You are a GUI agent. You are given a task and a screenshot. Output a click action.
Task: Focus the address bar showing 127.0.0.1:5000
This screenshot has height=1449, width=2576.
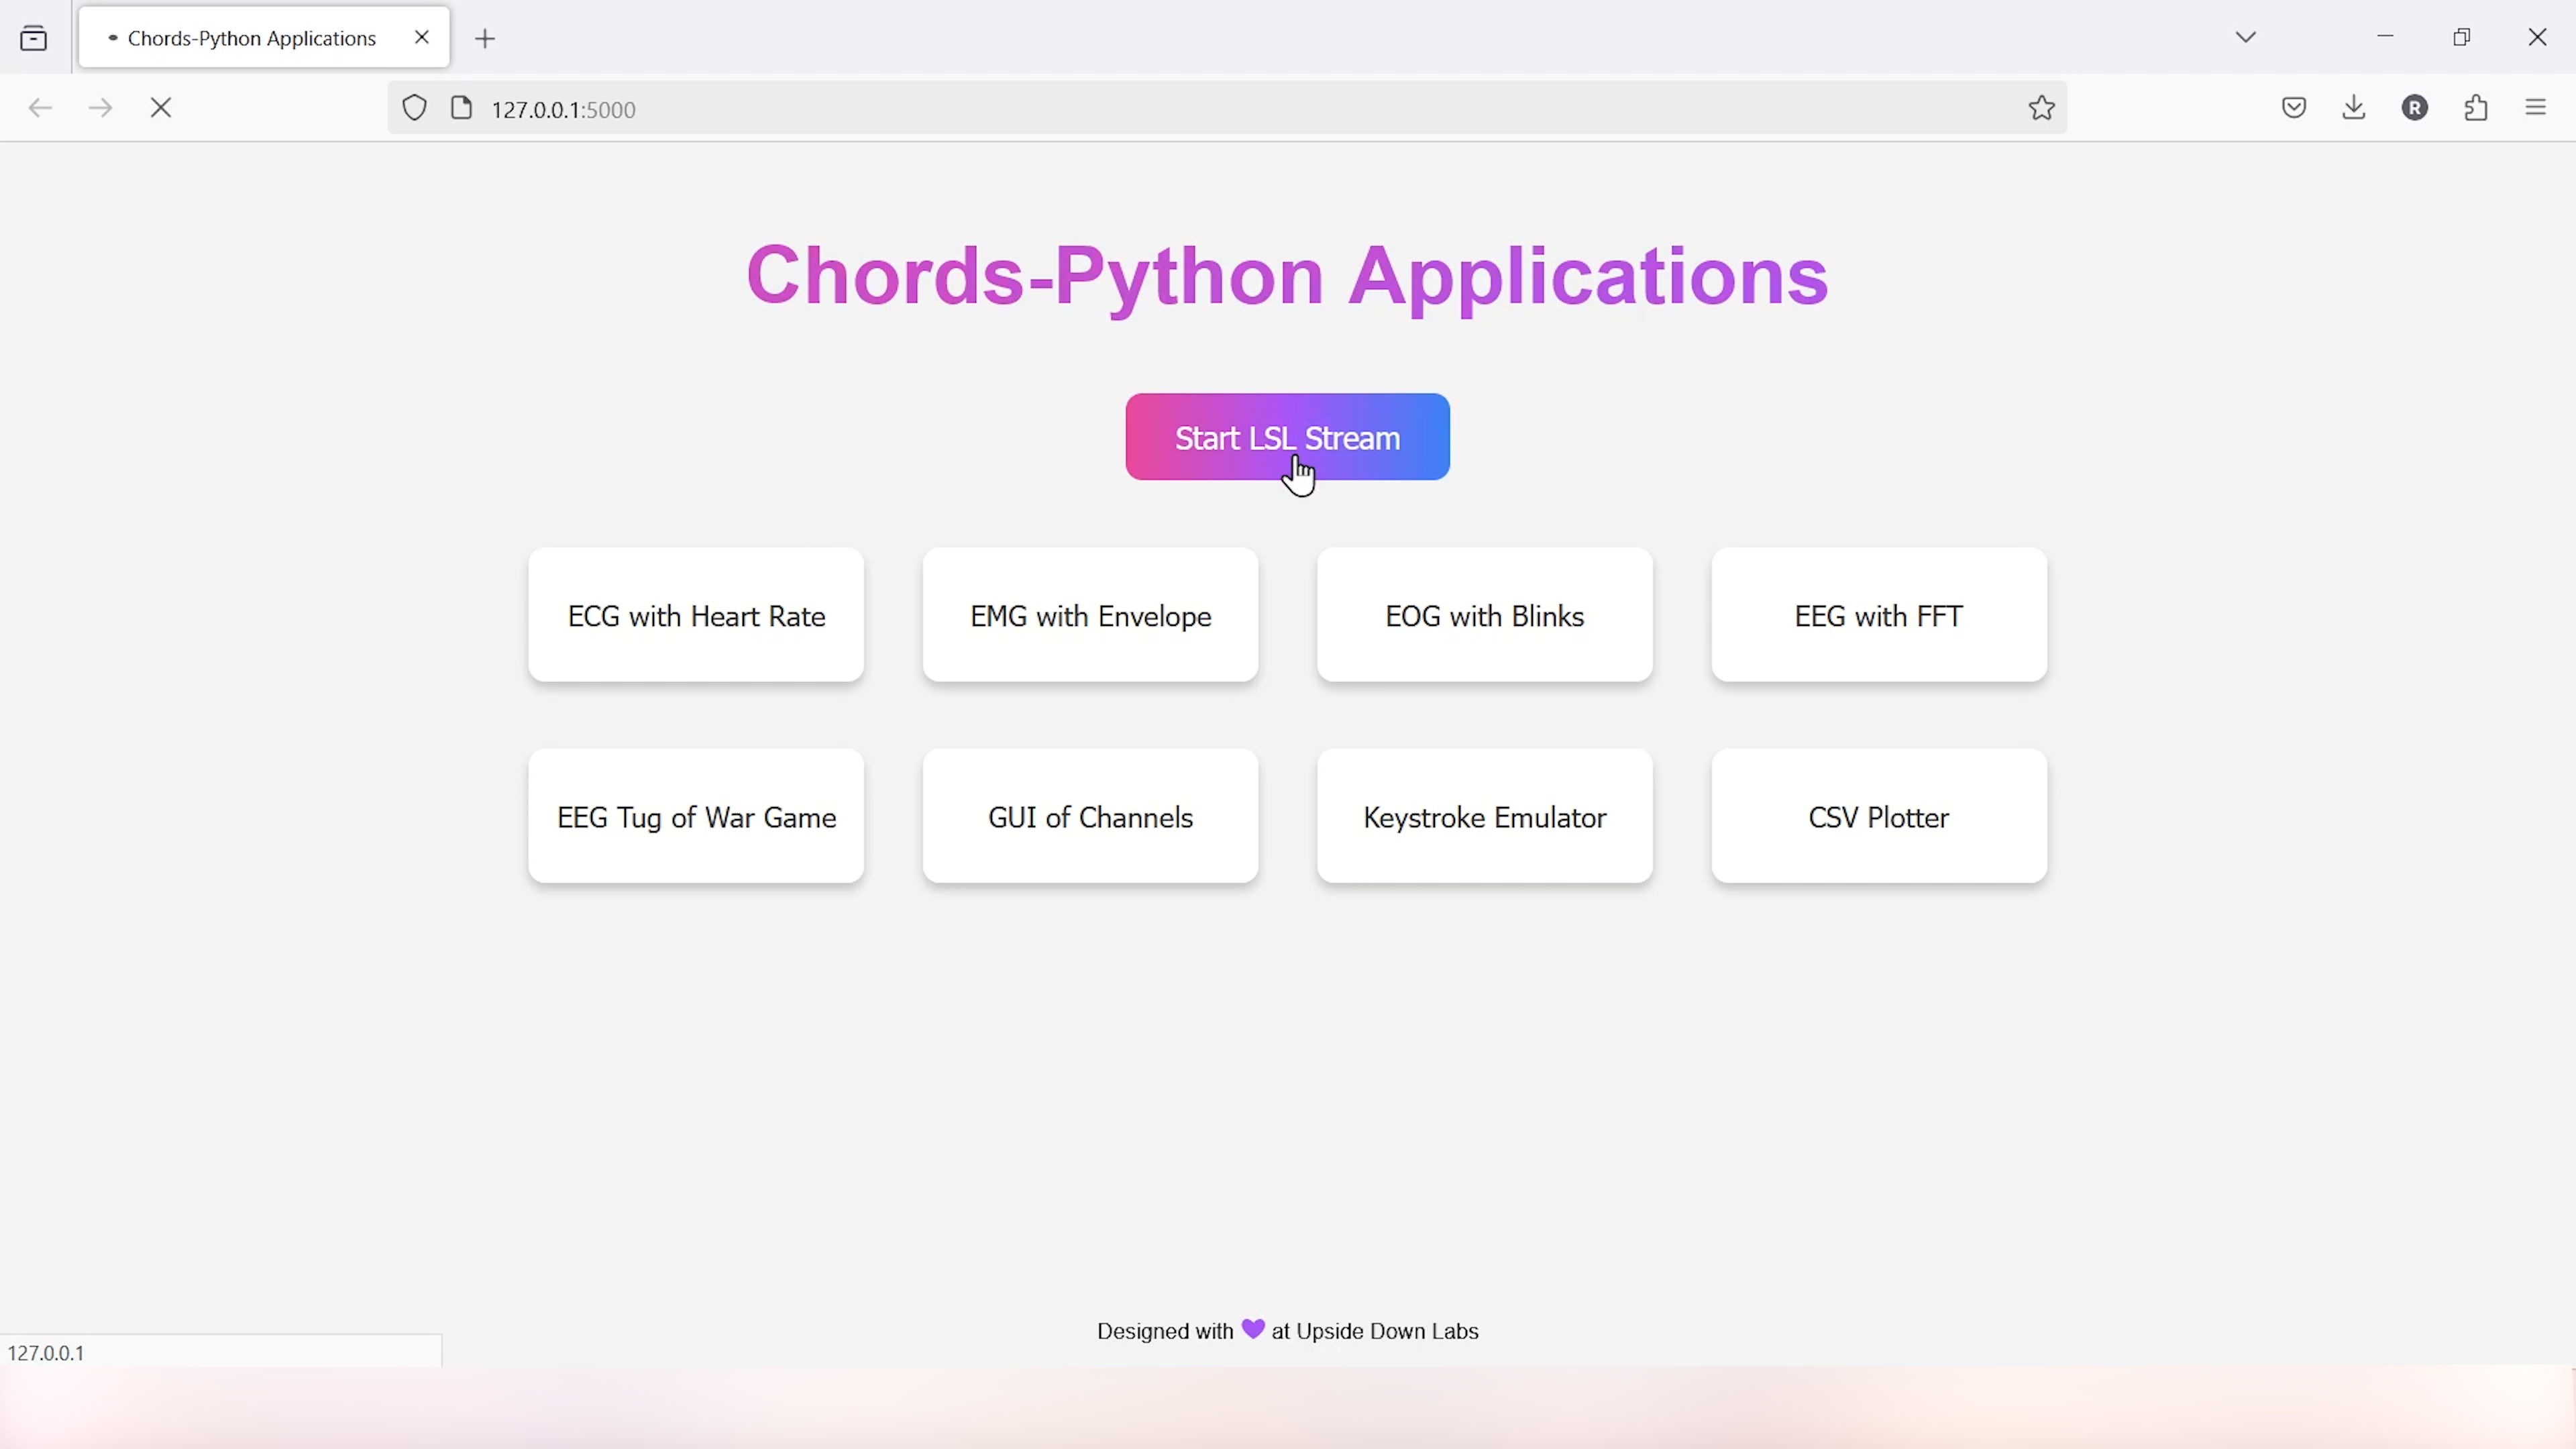coord(1228,108)
